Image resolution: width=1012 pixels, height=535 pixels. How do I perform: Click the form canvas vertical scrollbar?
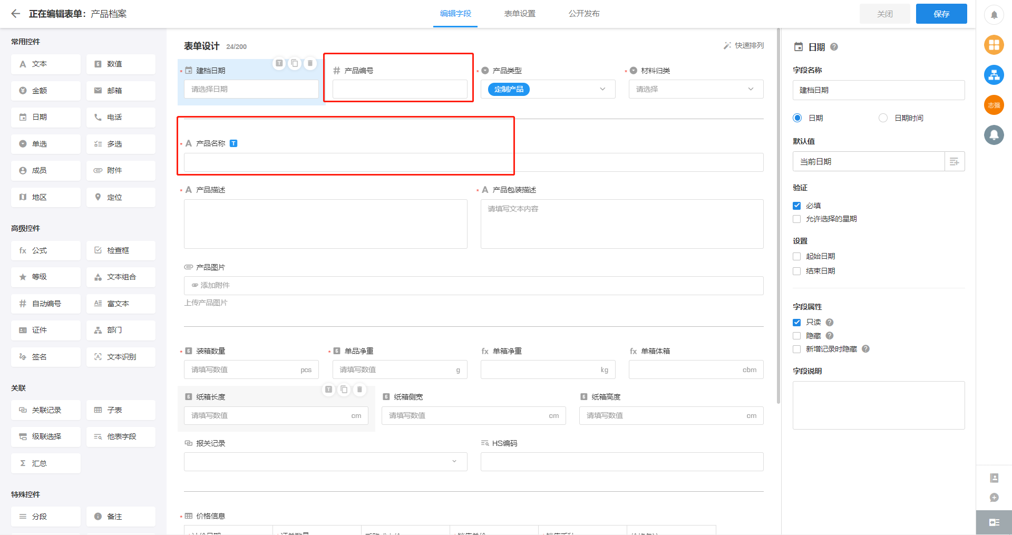[779, 216]
